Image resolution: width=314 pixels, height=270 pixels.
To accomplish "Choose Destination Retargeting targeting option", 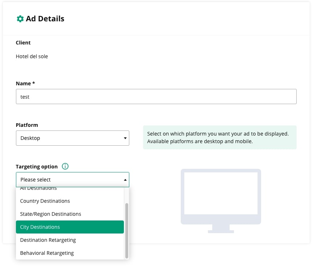I will (48, 240).
